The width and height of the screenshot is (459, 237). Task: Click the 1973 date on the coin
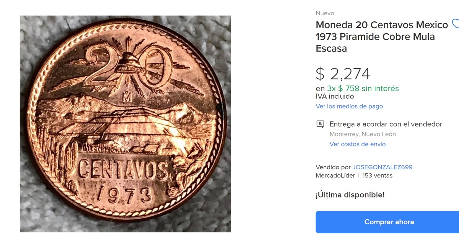click(124, 195)
